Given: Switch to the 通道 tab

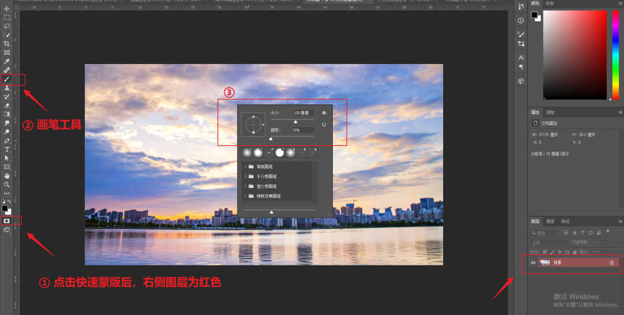Looking at the screenshot, I should [x=550, y=222].
